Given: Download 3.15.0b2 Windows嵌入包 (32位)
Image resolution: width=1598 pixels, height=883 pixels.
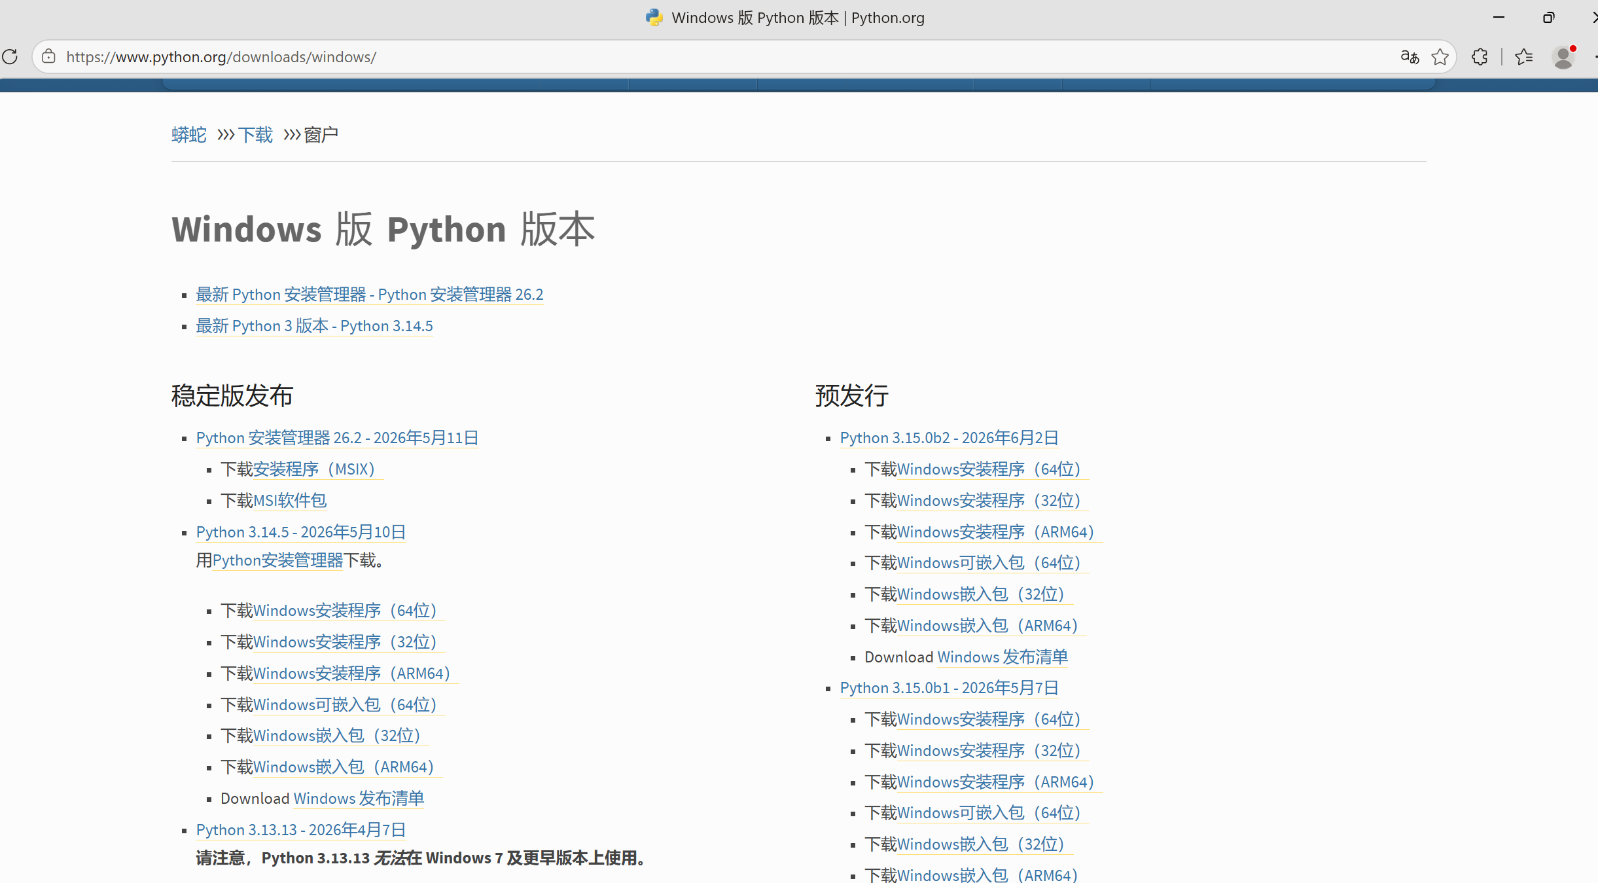Looking at the screenshot, I should point(985,594).
